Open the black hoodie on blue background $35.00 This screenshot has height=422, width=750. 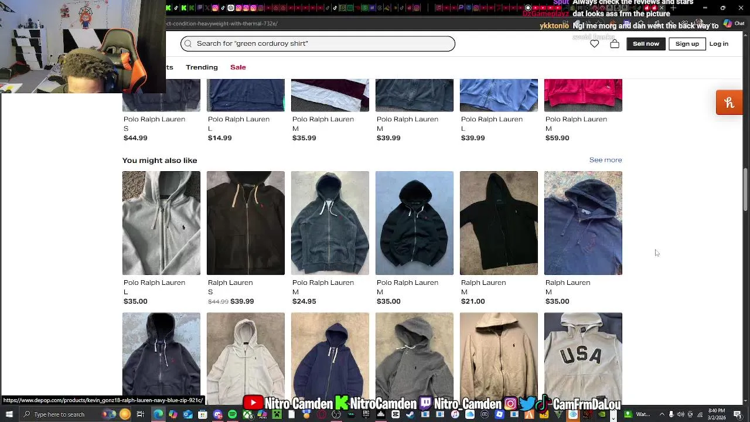[414, 223]
